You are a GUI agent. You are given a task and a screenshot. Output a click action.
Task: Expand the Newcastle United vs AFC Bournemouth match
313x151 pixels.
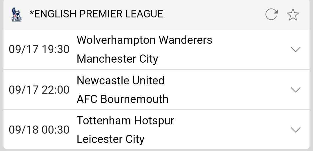pyautogui.click(x=295, y=90)
